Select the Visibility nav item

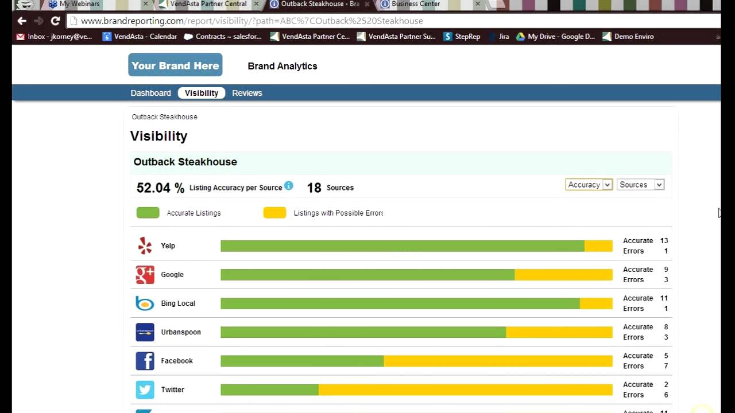click(x=202, y=93)
